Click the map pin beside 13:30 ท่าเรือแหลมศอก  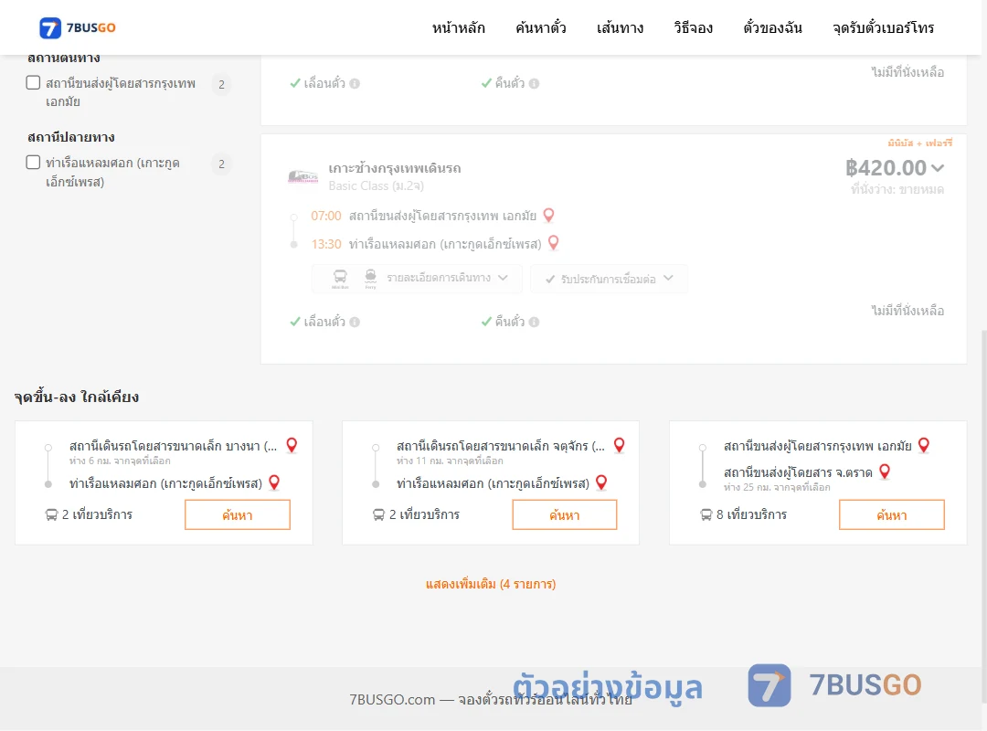[553, 242]
